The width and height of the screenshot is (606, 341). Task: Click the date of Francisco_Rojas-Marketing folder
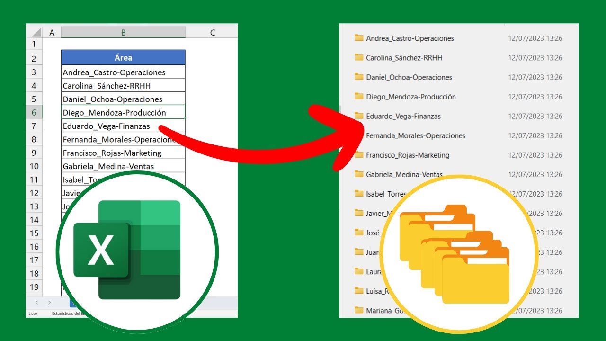pyautogui.click(x=535, y=155)
